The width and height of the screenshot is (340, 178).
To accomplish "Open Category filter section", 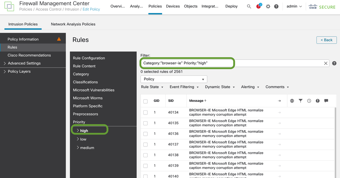I will pos(81,74).
